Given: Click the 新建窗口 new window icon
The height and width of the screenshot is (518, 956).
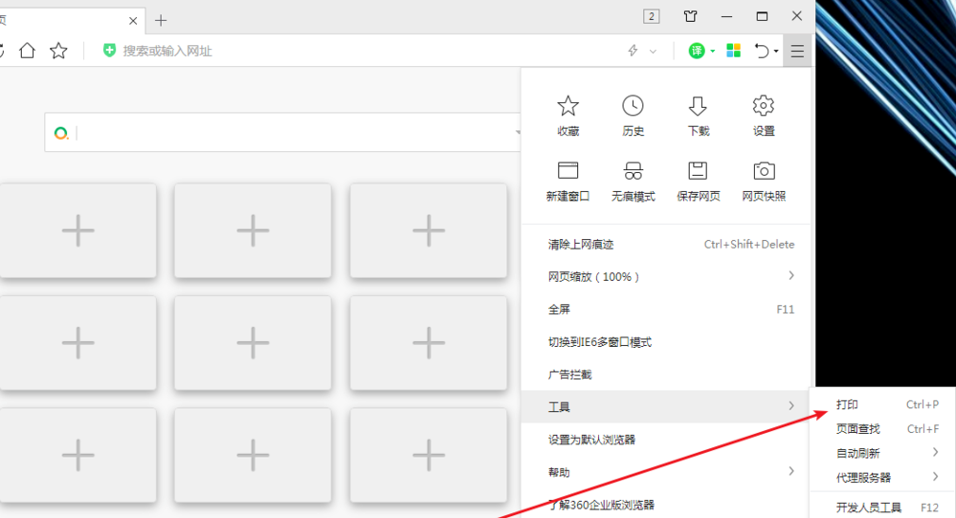Looking at the screenshot, I should coord(567,170).
